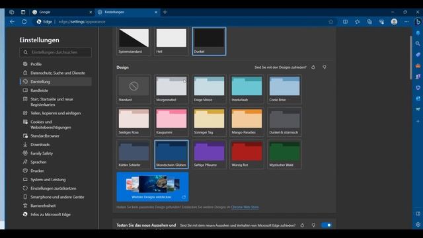This screenshot has width=423, height=238.
Task: Choose the Morgennebel design swatch
Action: [x=171, y=89]
